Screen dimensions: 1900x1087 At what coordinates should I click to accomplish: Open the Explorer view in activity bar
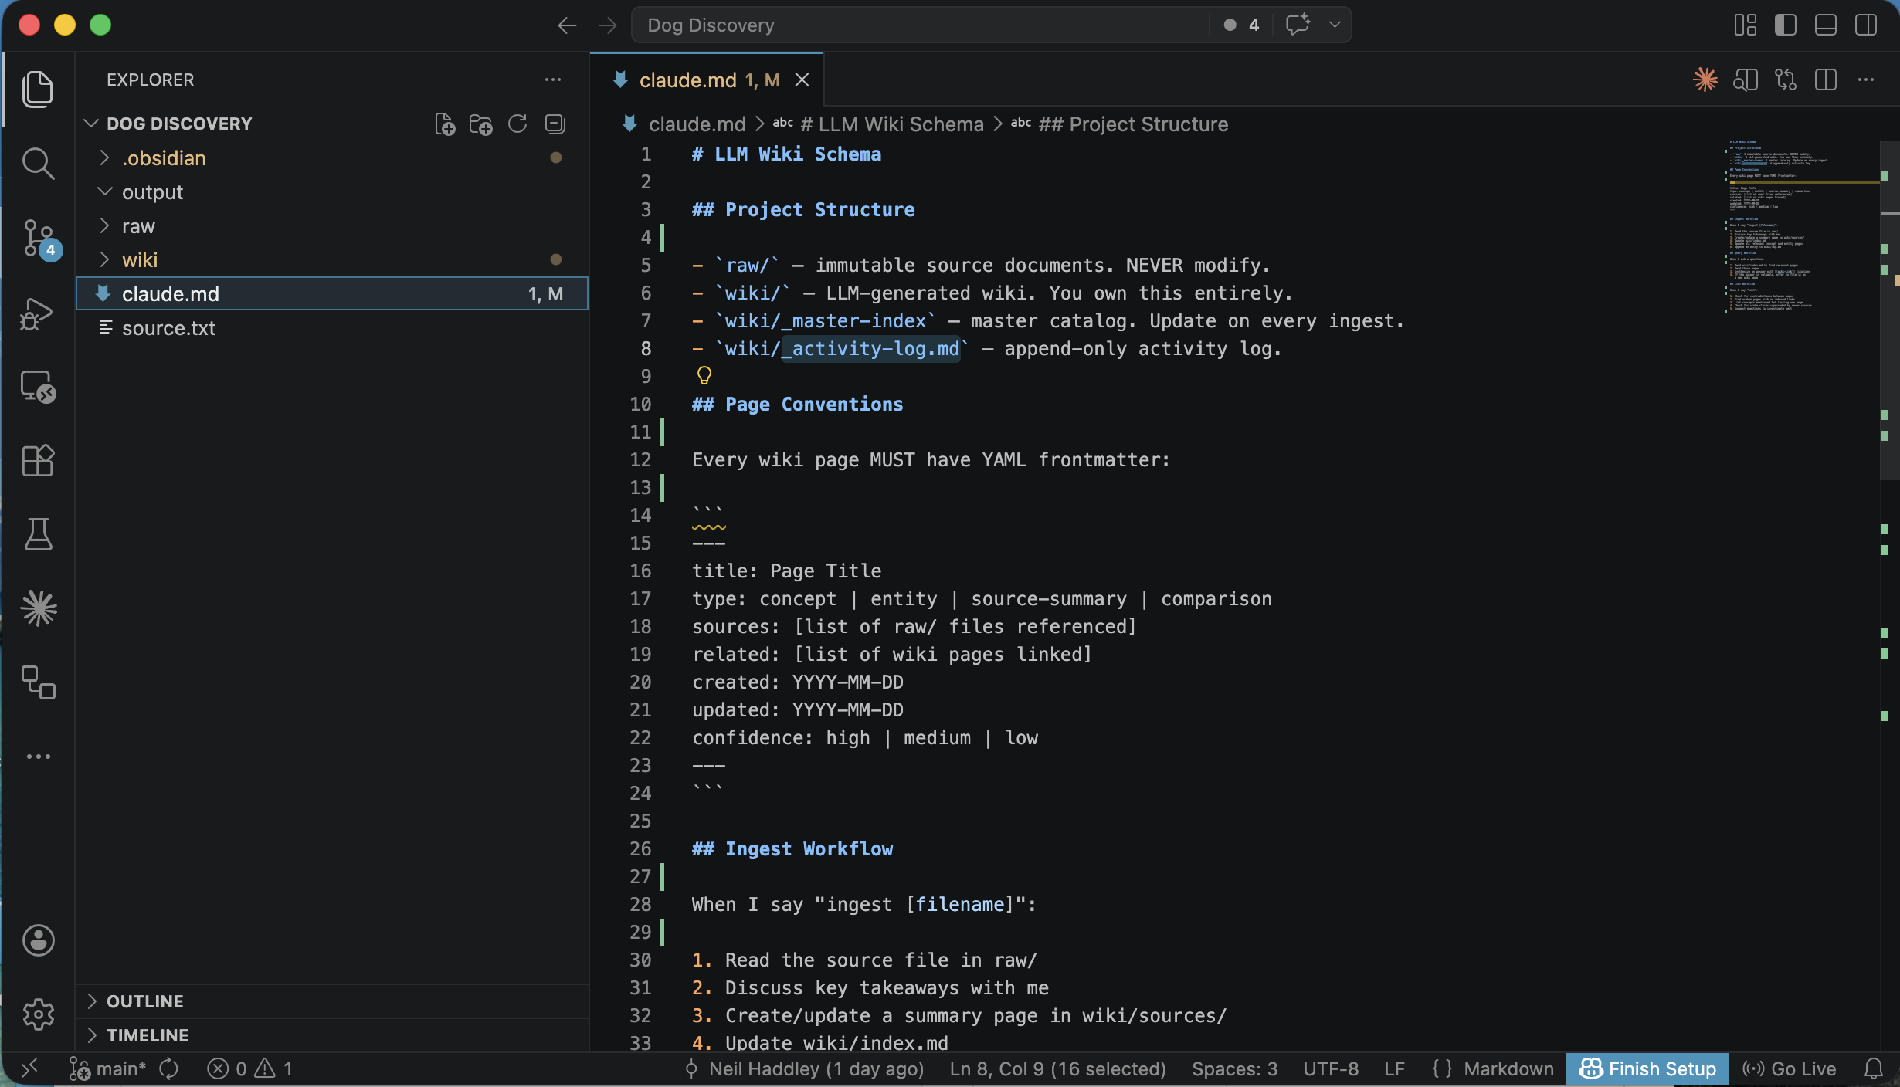[x=38, y=89]
